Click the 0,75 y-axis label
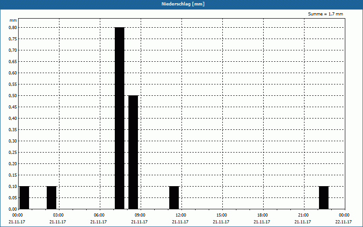 [x=13, y=39]
